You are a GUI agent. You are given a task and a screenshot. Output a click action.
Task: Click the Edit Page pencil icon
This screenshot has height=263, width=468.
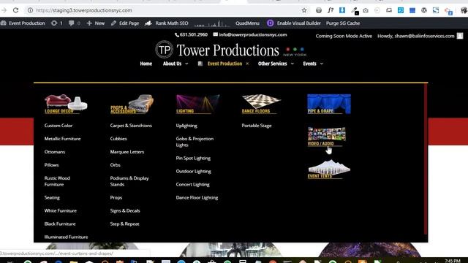(x=113, y=23)
